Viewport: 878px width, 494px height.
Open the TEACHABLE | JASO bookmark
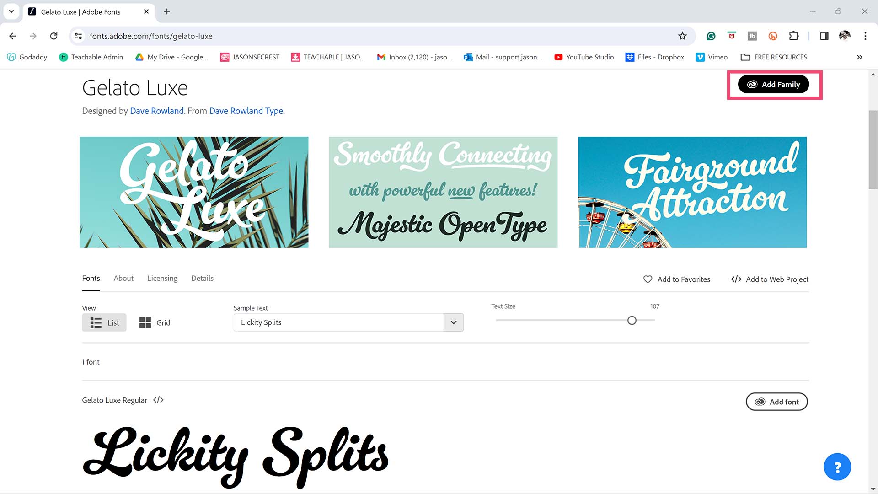[328, 57]
